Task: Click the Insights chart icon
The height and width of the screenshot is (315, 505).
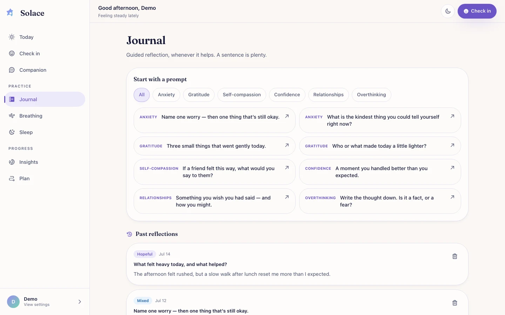Action: click(x=12, y=162)
